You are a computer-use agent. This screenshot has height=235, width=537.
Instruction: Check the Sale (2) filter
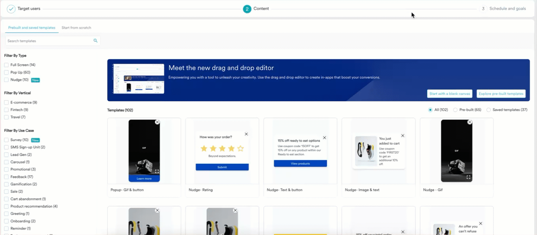[x=6, y=191]
